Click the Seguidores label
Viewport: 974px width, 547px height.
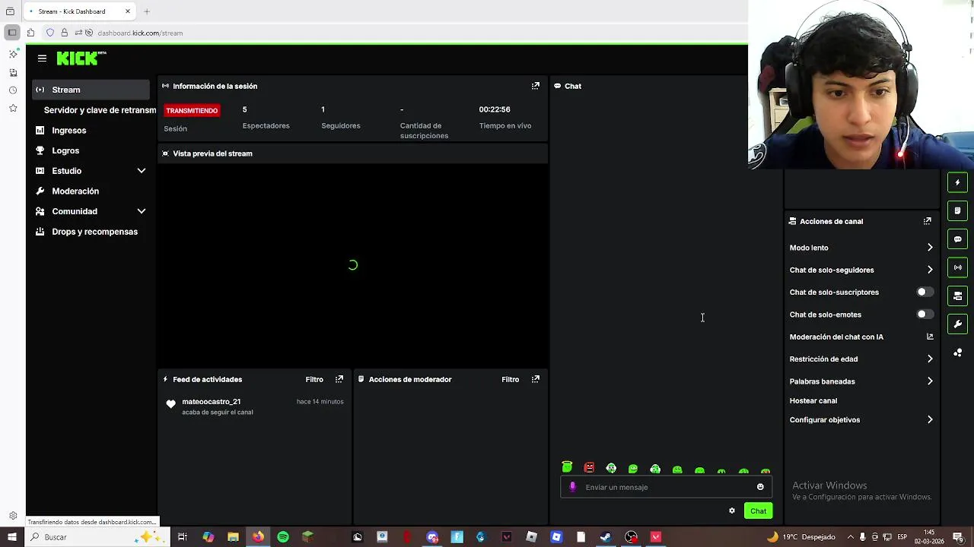click(341, 125)
